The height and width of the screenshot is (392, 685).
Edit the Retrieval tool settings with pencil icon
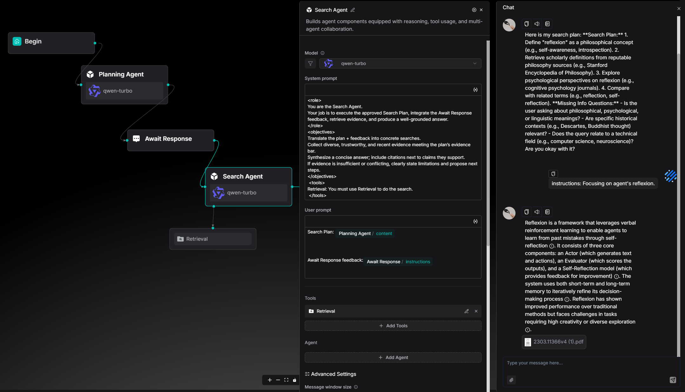click(466, 311)
